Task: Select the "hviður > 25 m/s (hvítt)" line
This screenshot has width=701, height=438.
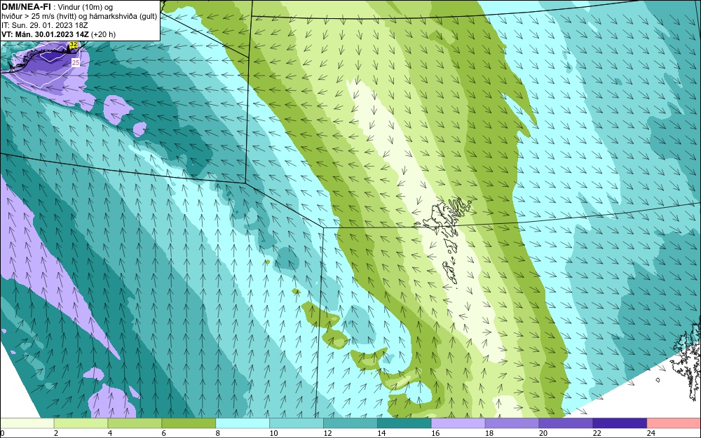Action: [38, 16]
